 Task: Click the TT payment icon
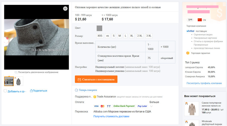(x=109, y=106)
